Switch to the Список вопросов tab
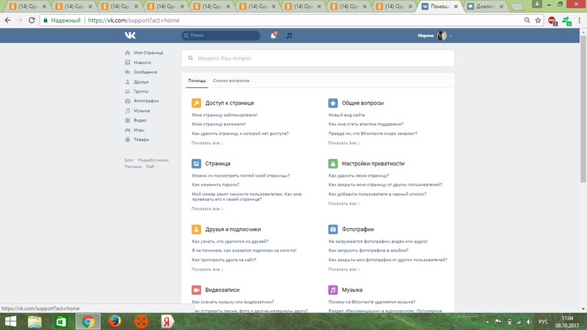The width and height of the screenshot is (587, 330). pyautogui.click(x=231, y=80)
